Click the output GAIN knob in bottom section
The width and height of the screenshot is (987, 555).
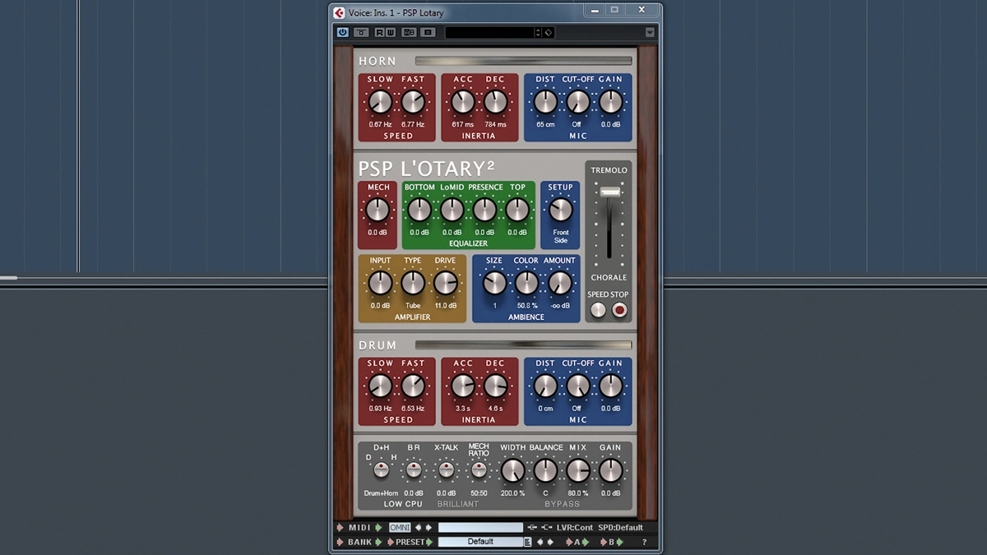point(610,470)
